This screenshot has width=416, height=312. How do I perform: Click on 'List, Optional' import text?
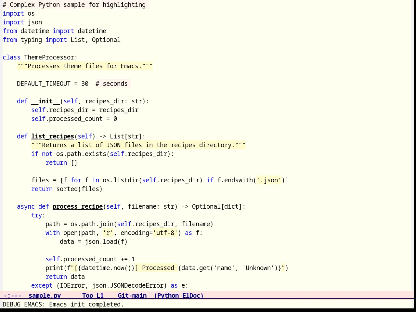coord(96,40)
